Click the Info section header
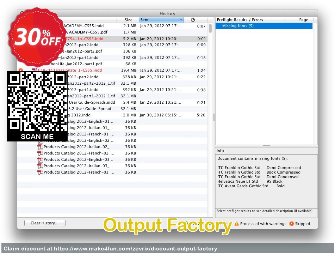Viewport: 335px width, 254px height. coord(266,151)
